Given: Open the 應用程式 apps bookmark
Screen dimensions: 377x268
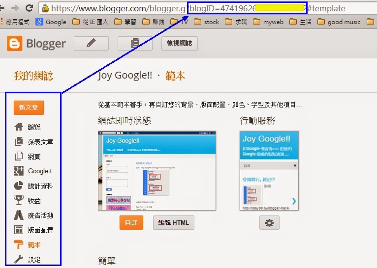Looking at the screenshot, I should click(x=15, y=22).
